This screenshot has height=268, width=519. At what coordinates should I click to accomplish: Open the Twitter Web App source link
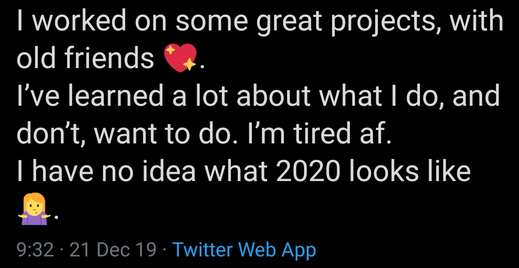tap(244, 250)
